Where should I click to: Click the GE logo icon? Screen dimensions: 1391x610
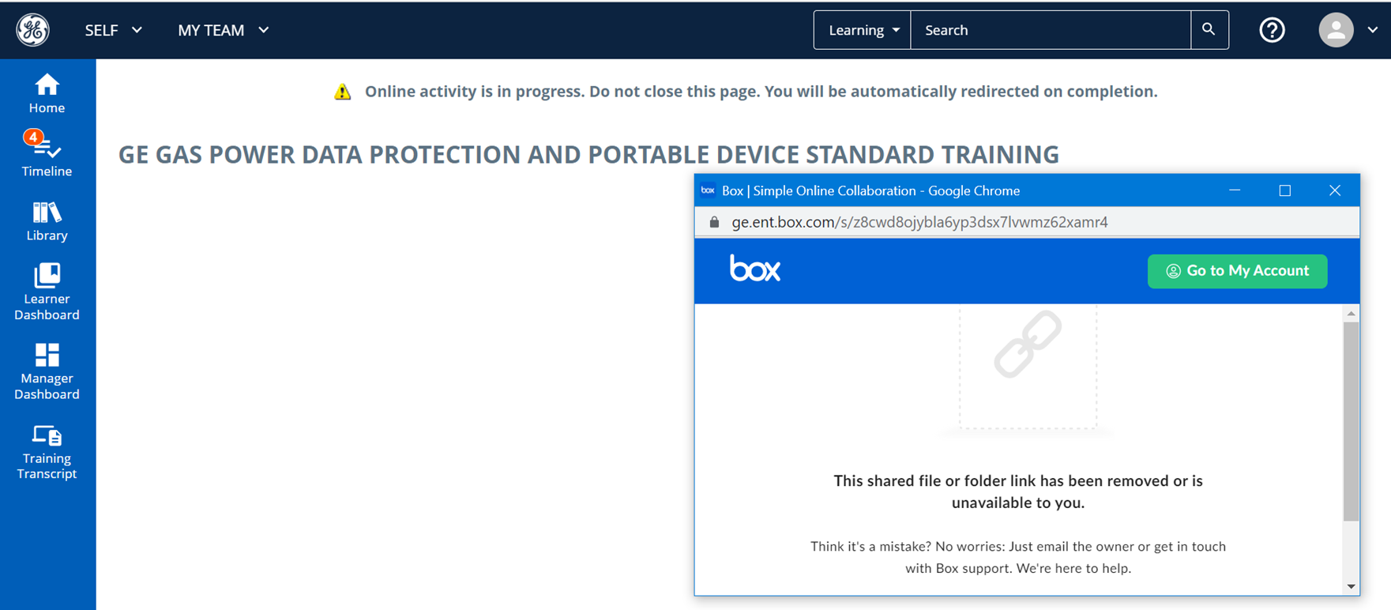[x=33, y=30]
